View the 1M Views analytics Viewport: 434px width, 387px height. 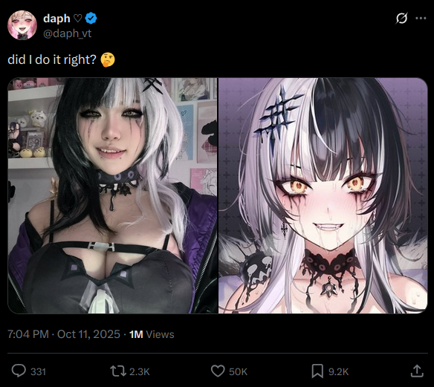click(152, 334)
